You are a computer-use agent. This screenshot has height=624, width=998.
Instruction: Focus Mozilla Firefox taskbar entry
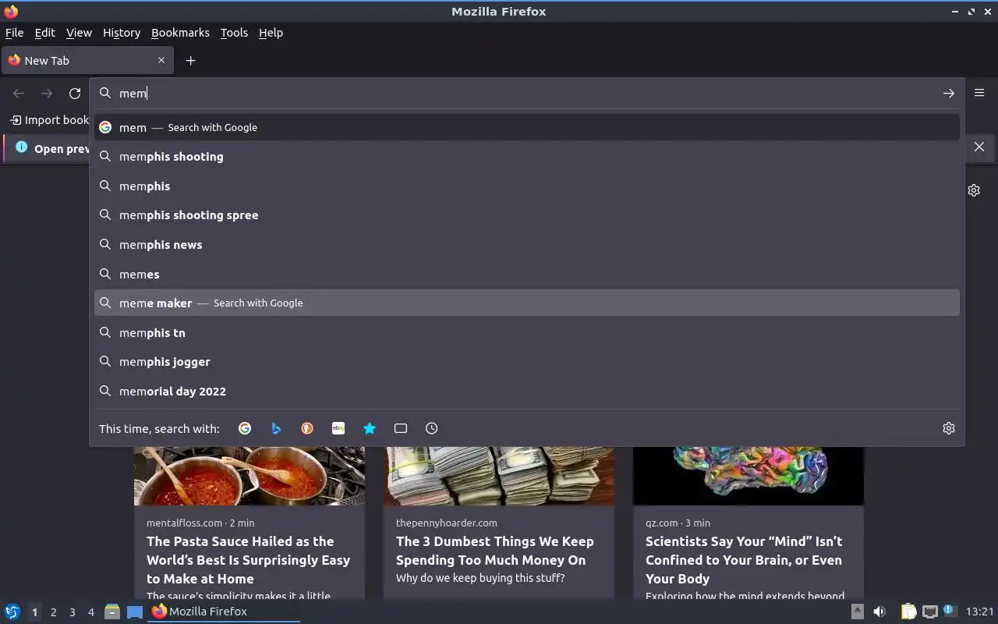click(224, 612)
